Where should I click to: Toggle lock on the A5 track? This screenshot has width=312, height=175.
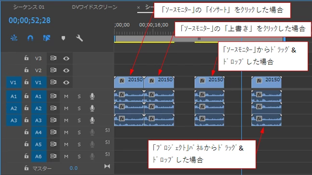click(26, 144)
